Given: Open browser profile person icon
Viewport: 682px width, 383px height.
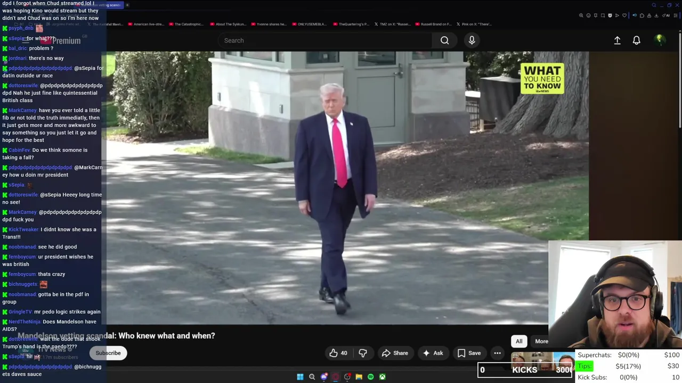Looking at the screenshot, I should coord(649,15).
